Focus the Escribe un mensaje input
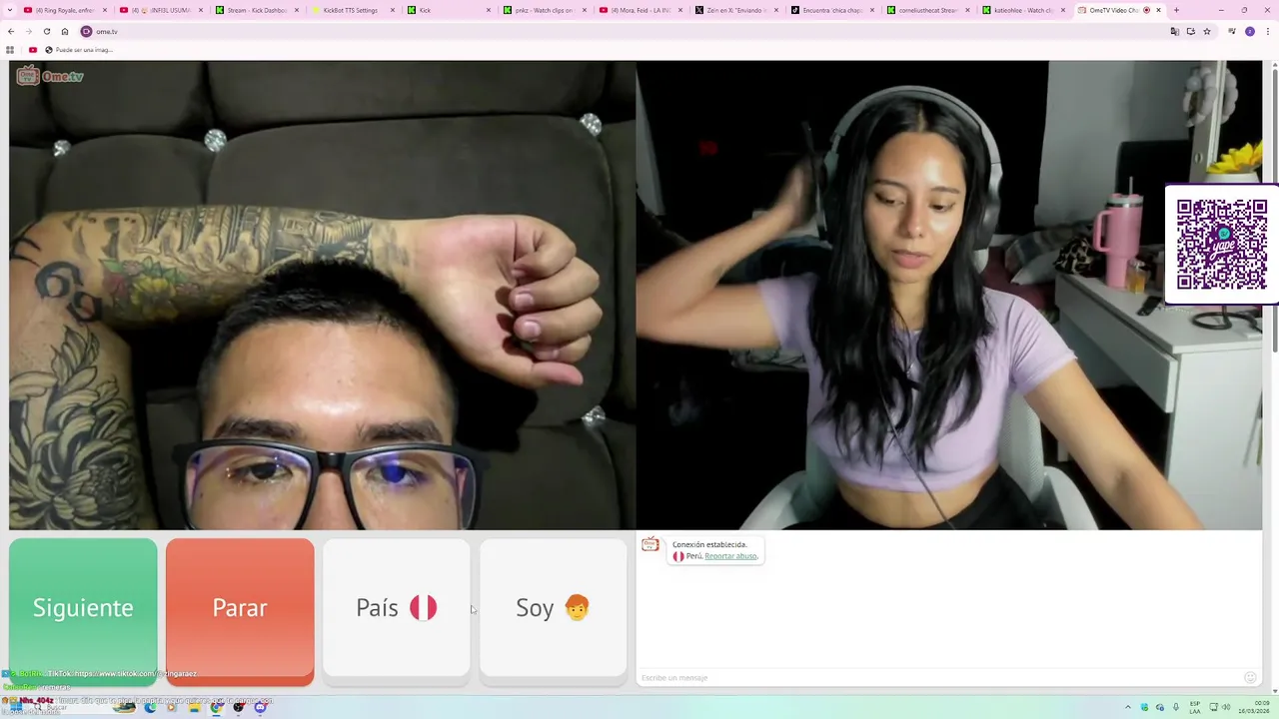The width and height of the screenshot is (1279, 719). click(939, 677)
